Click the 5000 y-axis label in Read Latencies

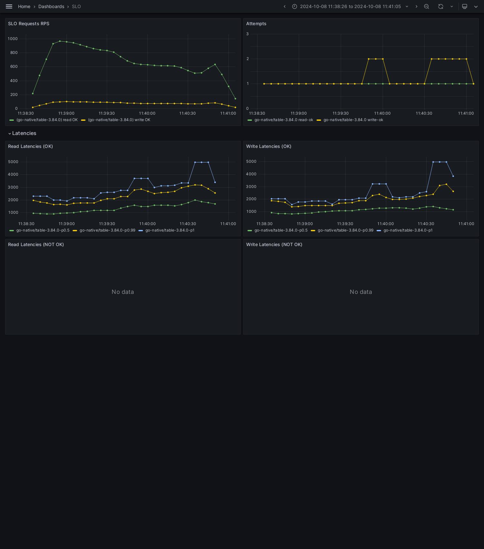13,162
